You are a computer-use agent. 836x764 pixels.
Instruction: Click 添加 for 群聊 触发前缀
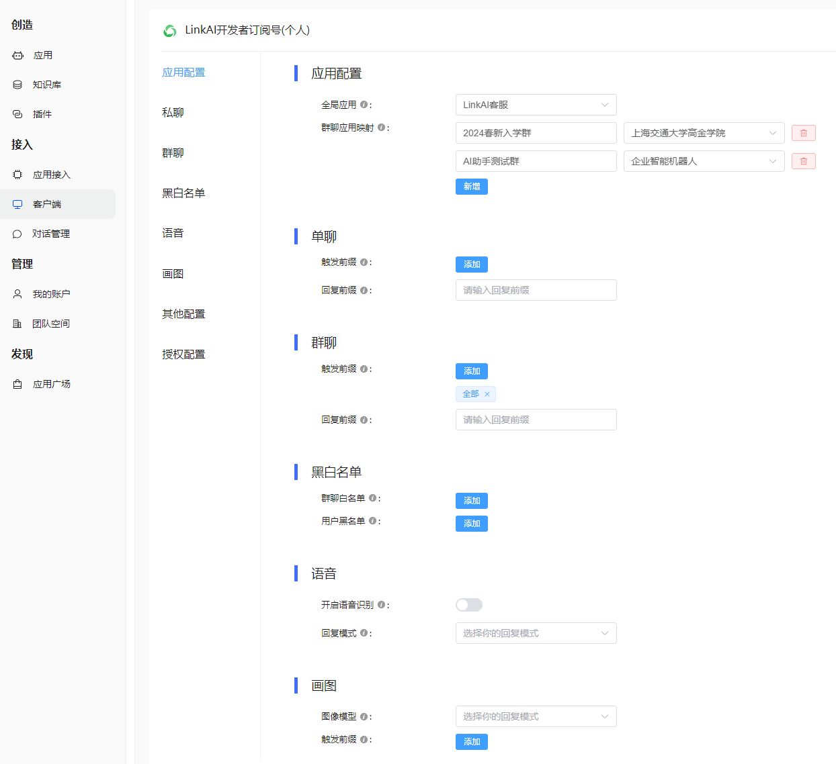coord(472,371)
